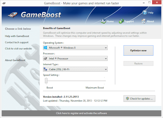This screenshot has height=118, width=163.
Task: Open the Help label in header
Action: click(x=151, y=13)
